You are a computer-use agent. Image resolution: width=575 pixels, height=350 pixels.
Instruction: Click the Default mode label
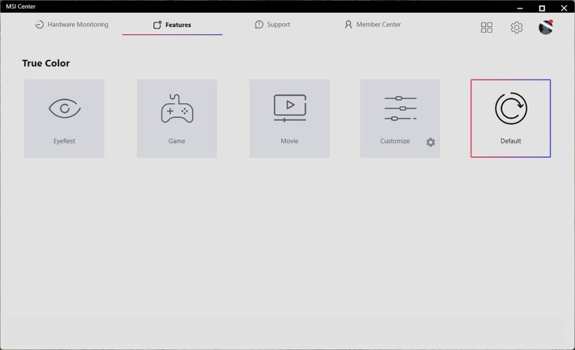(510, 141)
